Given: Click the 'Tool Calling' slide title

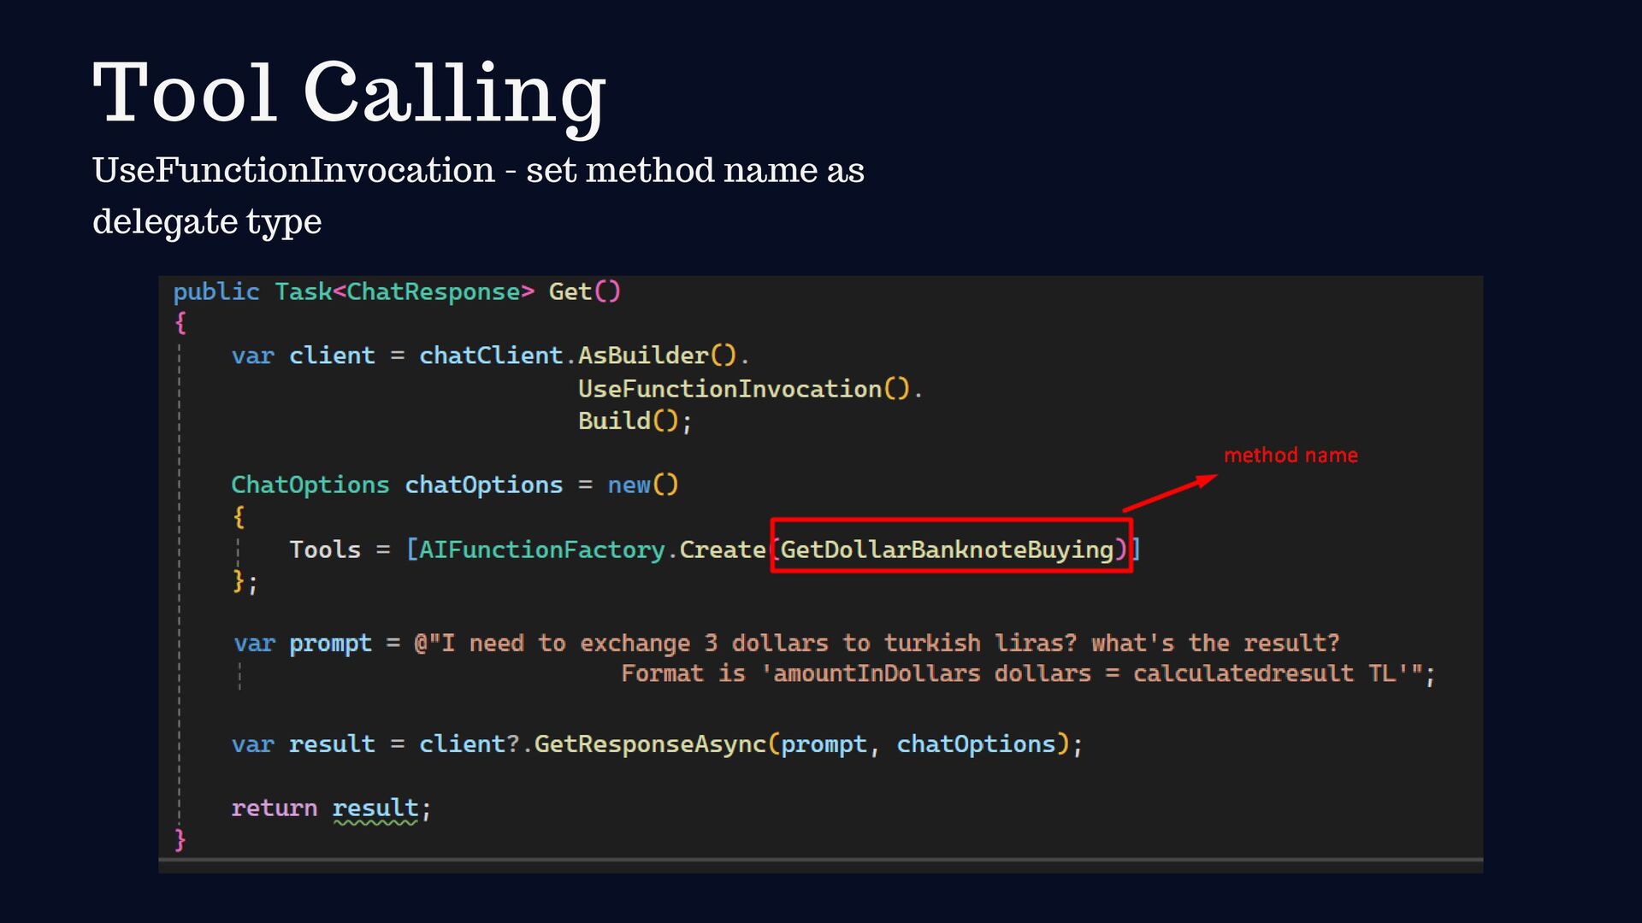Looking at the screenshot, I should point(349,92).
